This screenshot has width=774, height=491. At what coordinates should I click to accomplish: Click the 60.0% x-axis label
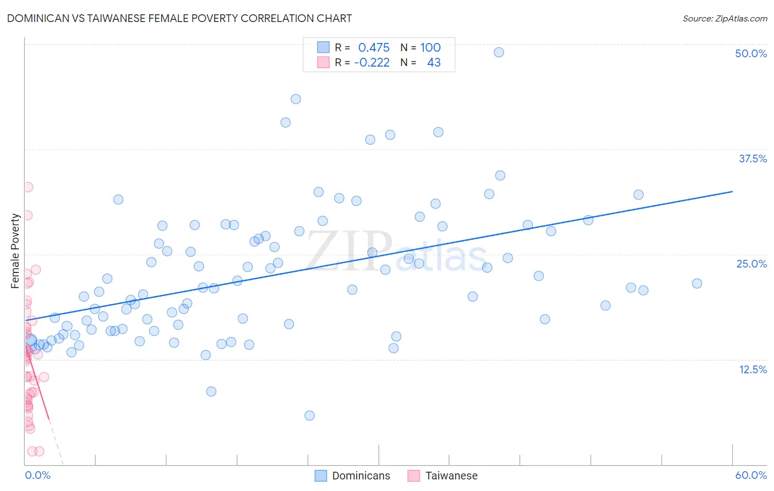coord(751,475)
